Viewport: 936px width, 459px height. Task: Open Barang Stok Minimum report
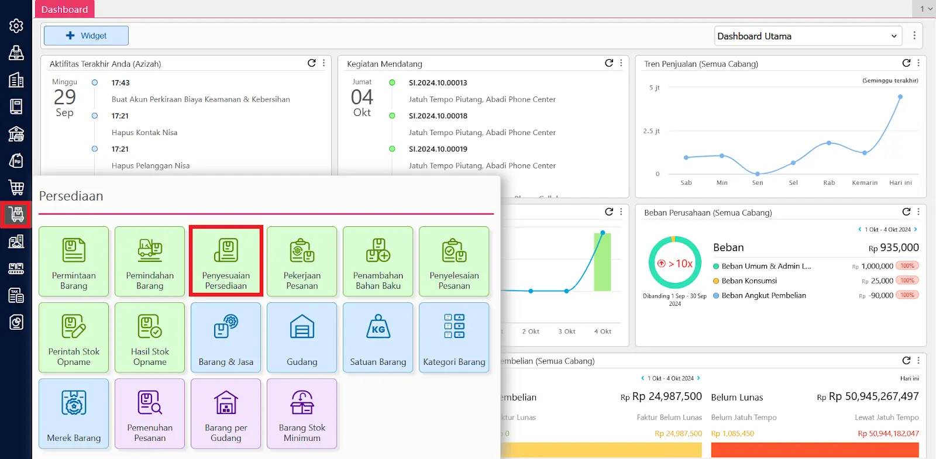302,413
